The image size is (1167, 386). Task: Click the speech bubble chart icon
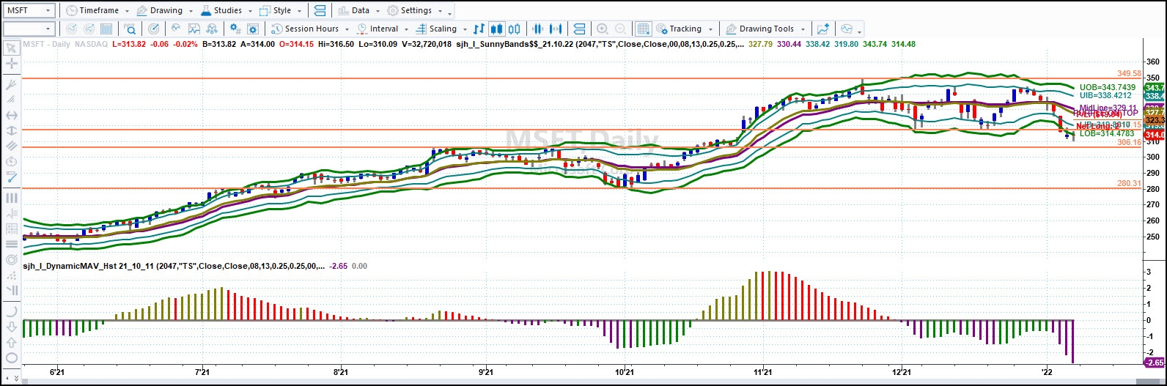click(847, 29)
